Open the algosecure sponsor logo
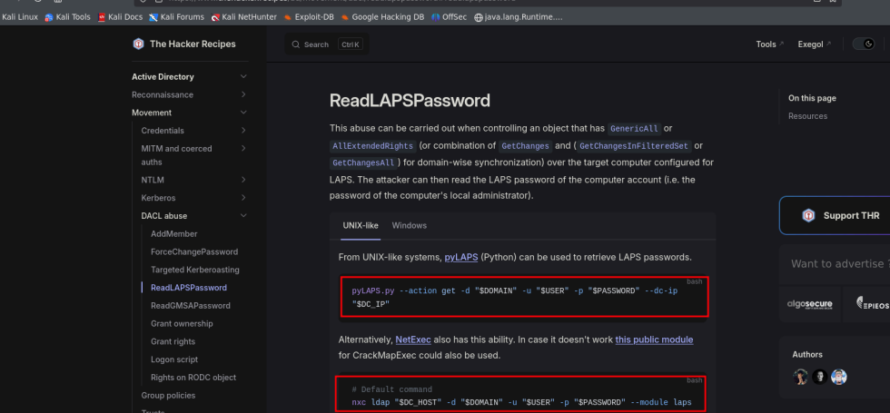Image resolution: width=890 pixels, height=413 pixels. 809,303
